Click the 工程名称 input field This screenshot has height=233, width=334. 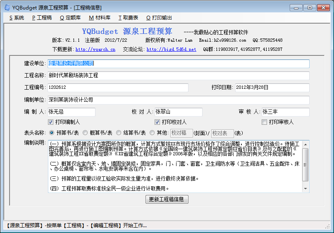[179, 76]
